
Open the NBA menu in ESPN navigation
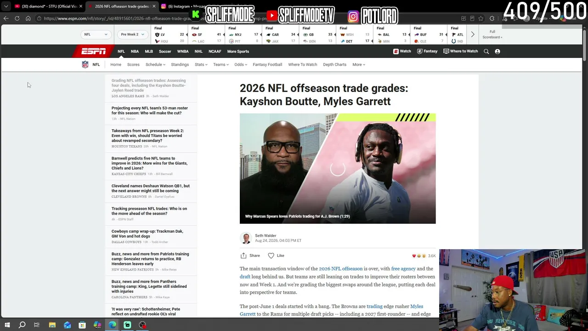click(x=135, y=51)
